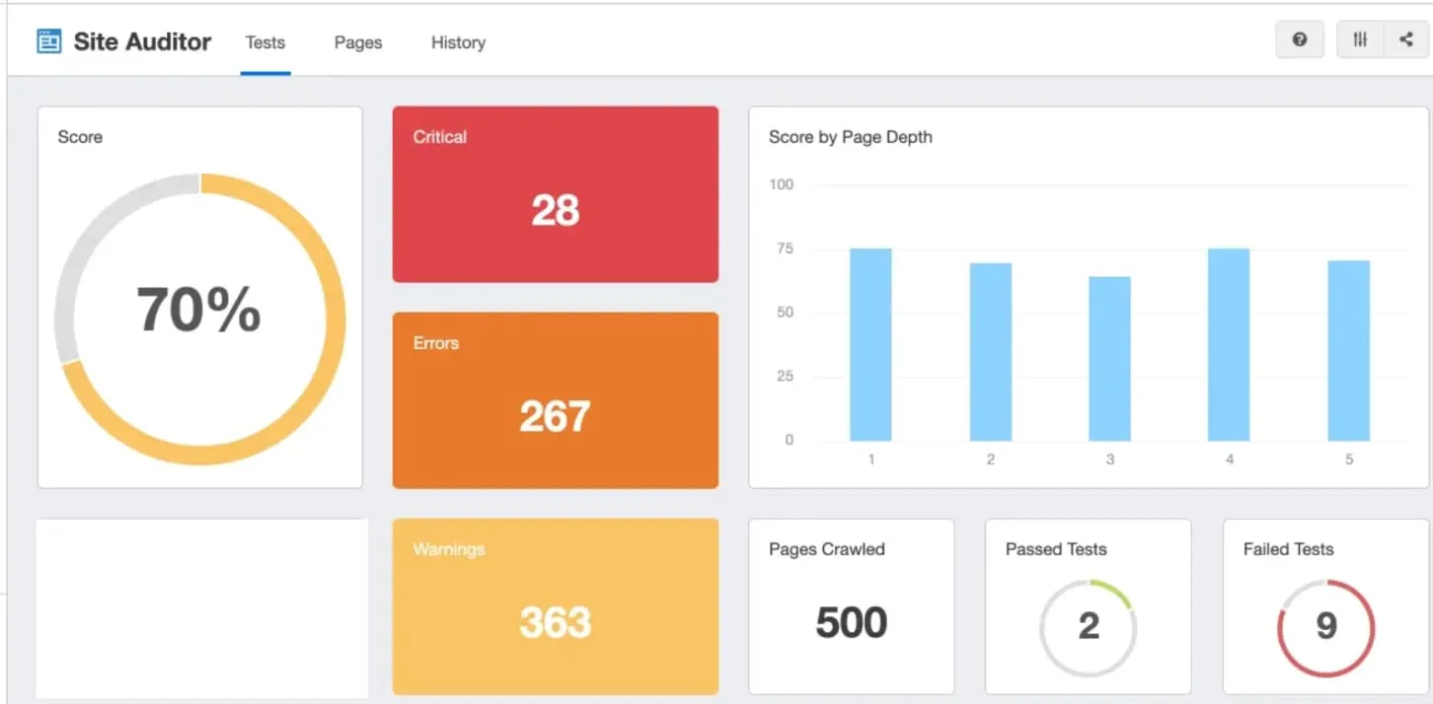1433x704 pixels.
Task: Select the bar for page depth 1
Action: pyautogui.click(x=870, y=343)
